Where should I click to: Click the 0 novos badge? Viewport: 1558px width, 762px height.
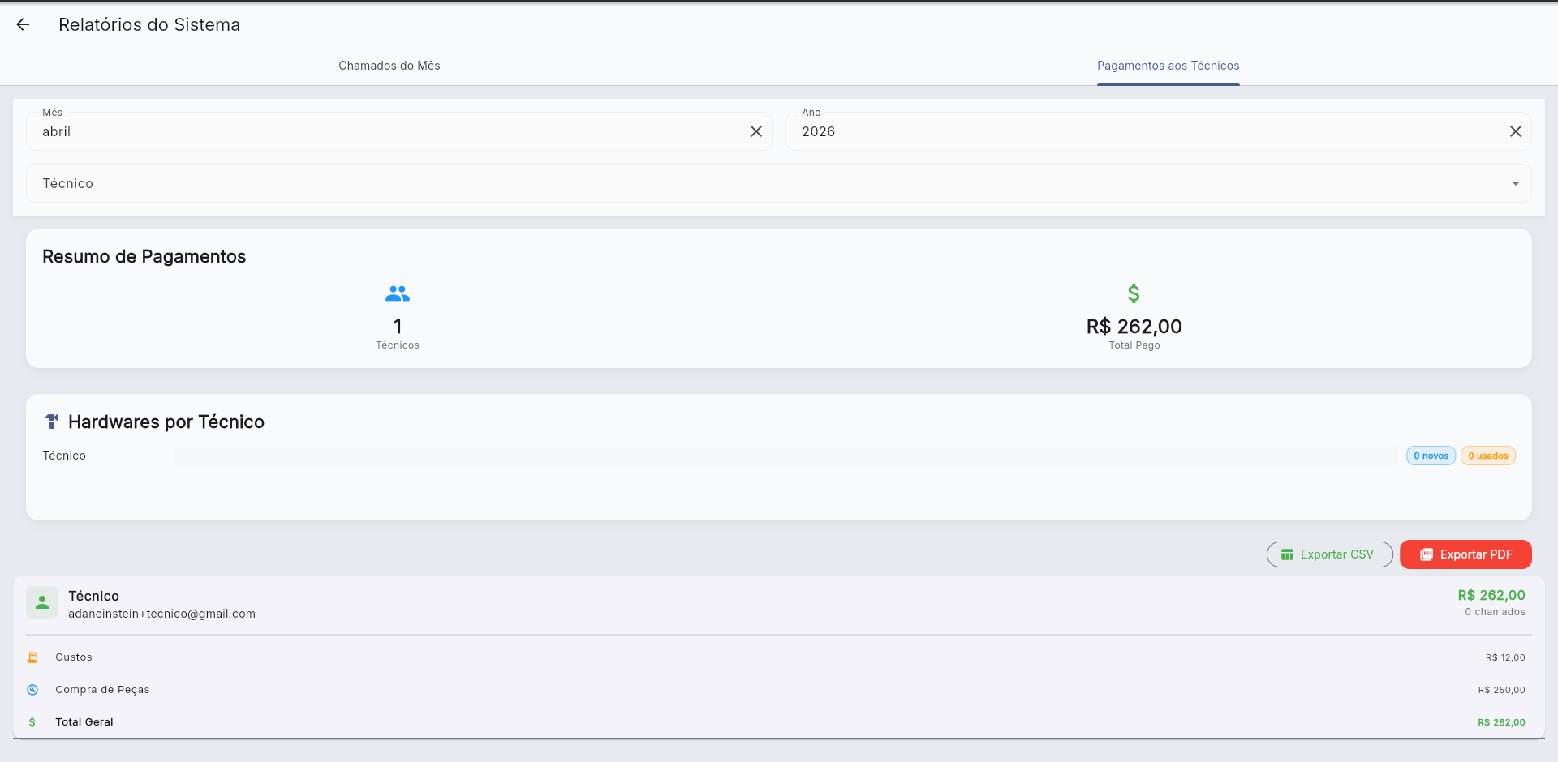1431,456
